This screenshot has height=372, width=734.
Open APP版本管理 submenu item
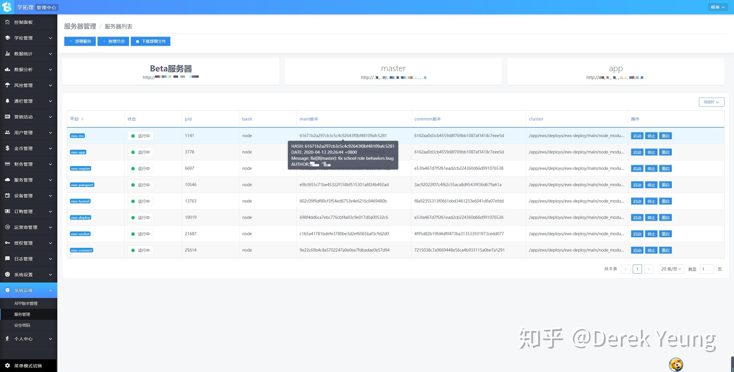pos(26,303)
